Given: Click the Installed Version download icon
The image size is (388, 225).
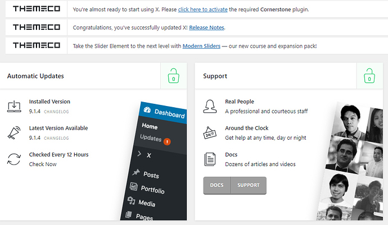Looking at the screenshot, I should [x=14, y=106].
